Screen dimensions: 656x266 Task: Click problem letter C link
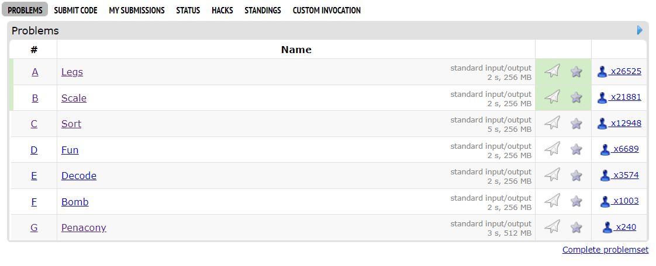(x=34, y=124)
